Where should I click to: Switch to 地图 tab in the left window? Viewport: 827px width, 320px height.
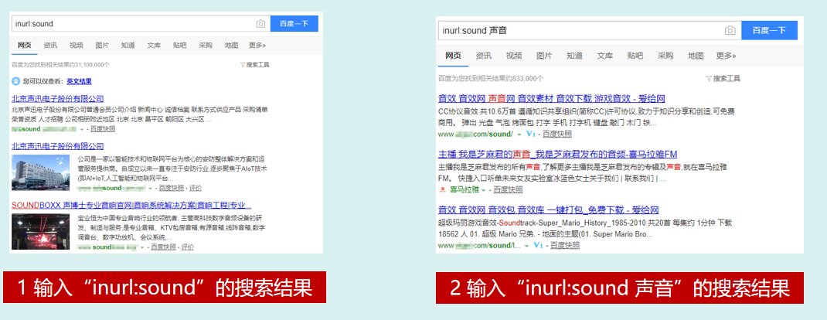tap(232, 46)
